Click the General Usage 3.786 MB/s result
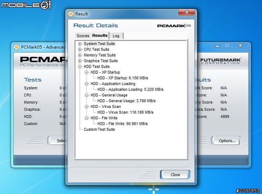 pyautogui.click(x=126, y=101)
